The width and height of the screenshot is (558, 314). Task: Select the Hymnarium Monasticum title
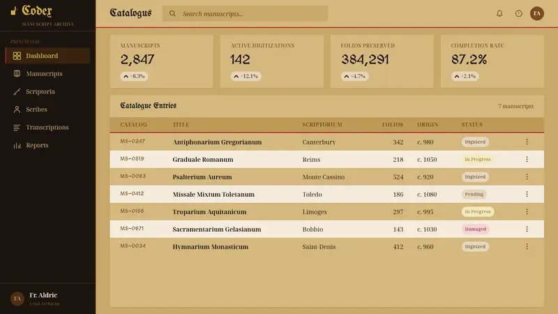pos(211,247)
